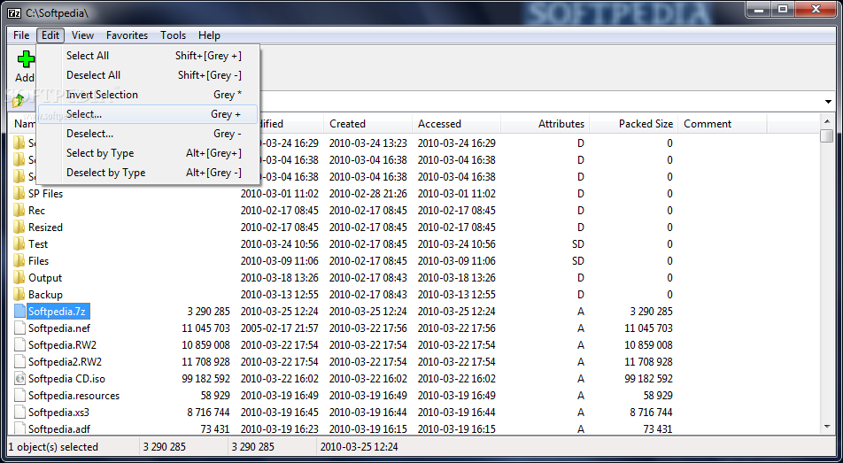Click the scrollbar down arrow

[827, 427]
